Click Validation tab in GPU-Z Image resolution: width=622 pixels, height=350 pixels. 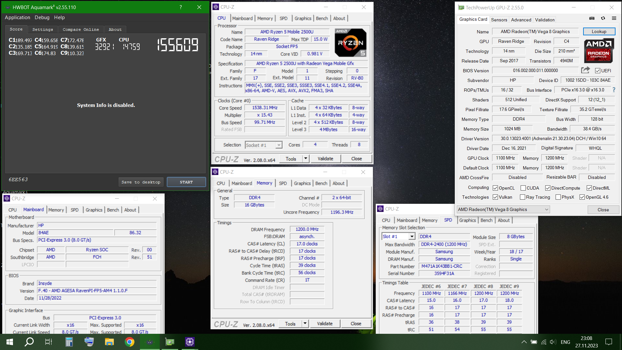pyautogui.click(x=545, y=20)
